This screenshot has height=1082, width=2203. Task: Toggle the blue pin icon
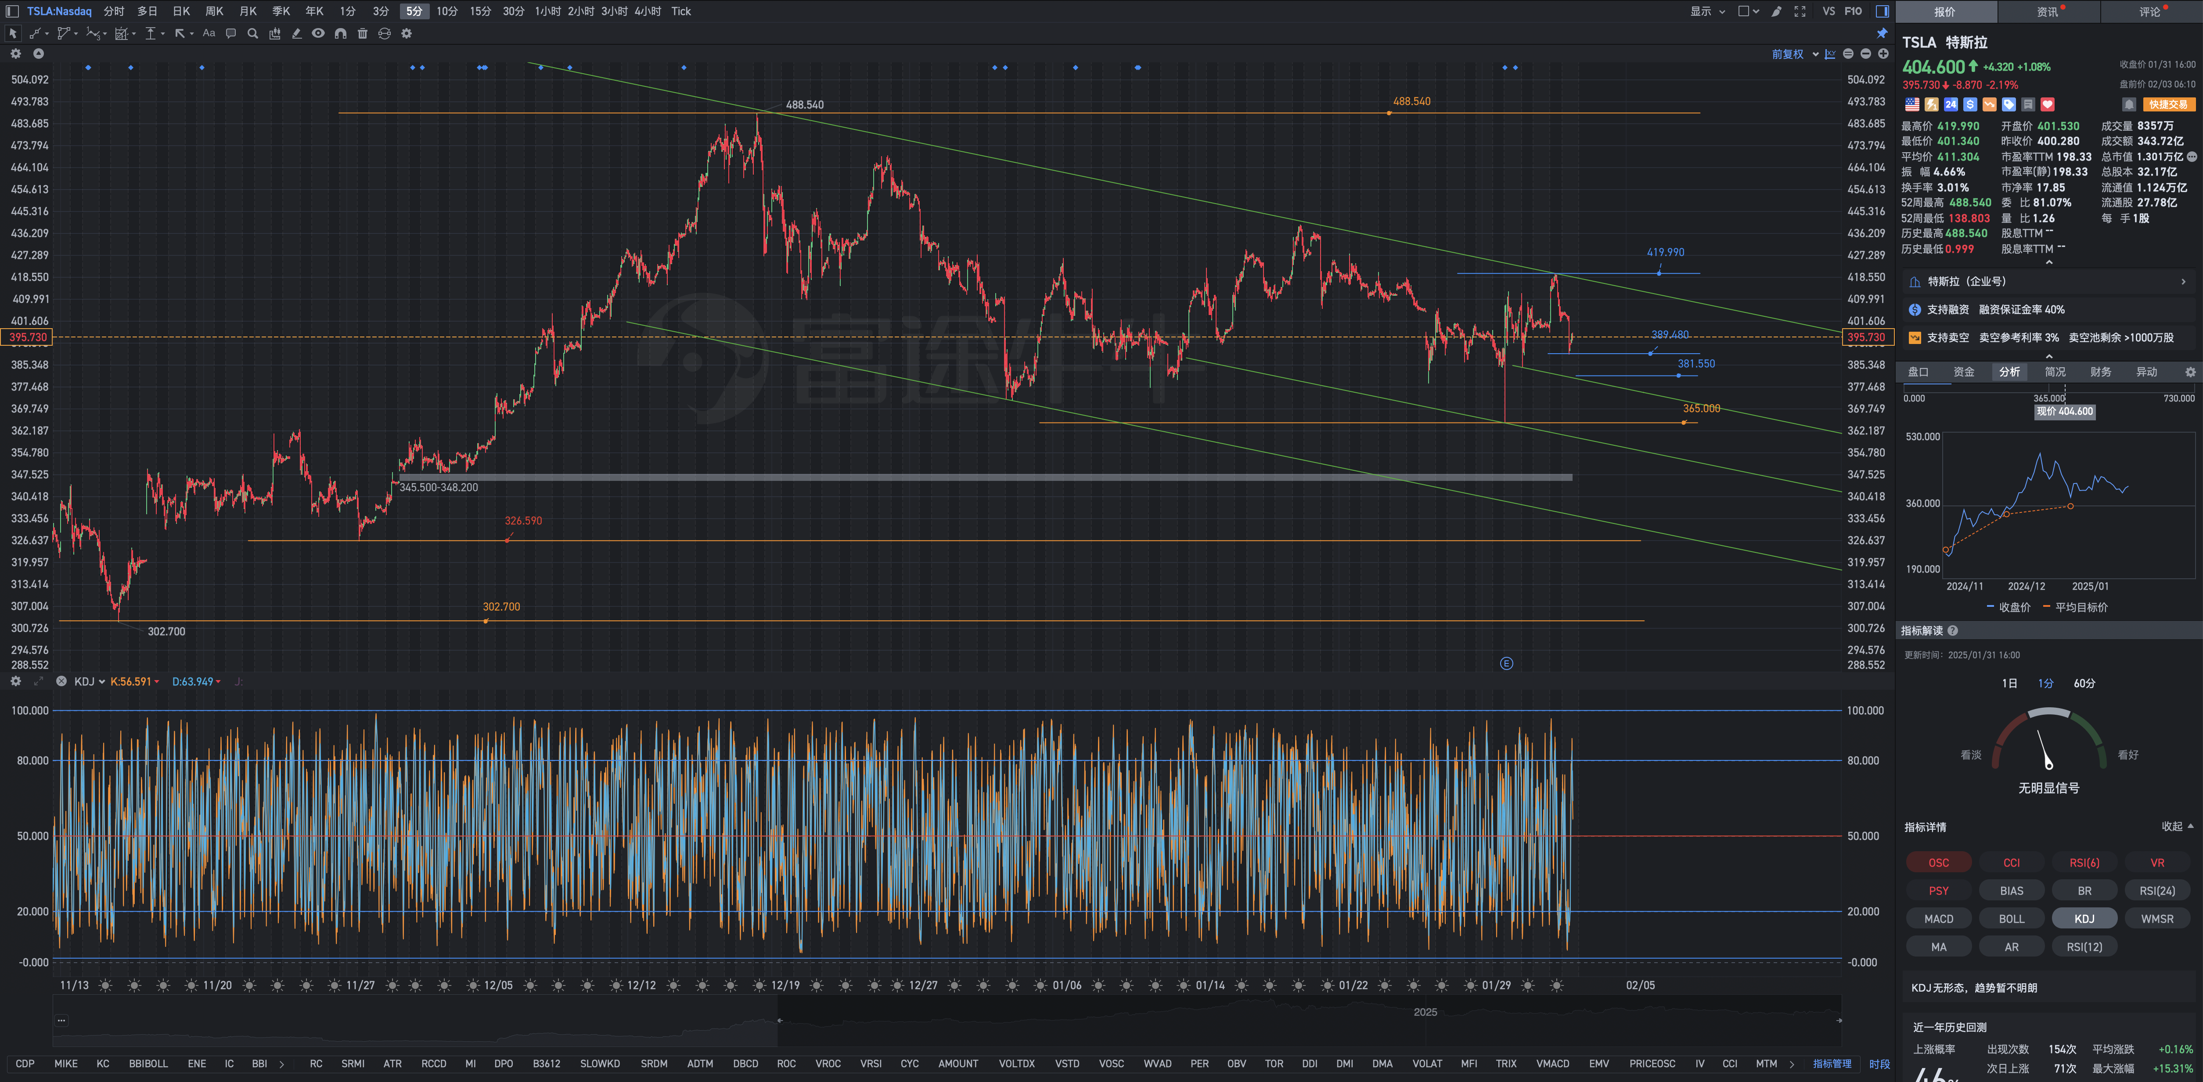point(1882,33)
